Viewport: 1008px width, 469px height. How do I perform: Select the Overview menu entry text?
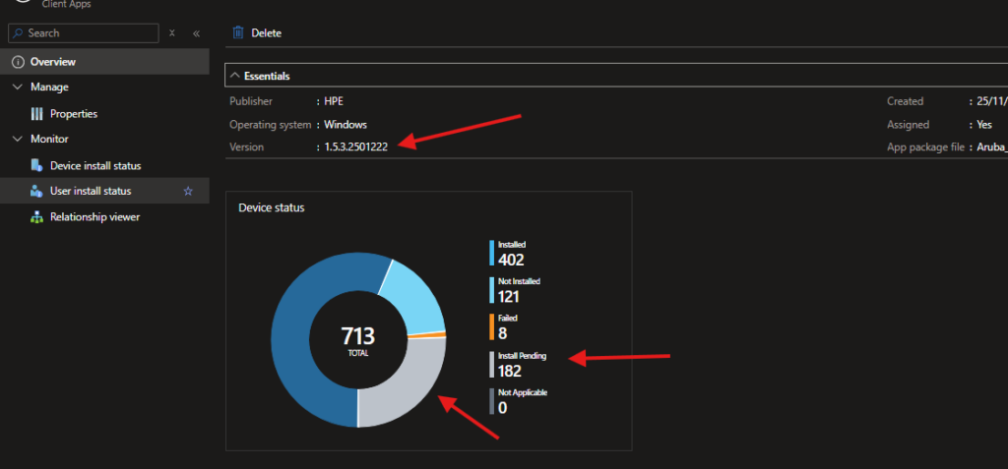53,62
